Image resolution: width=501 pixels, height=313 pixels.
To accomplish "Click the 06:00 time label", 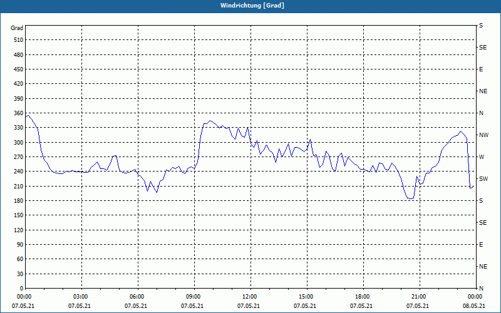I will click(138, 296).
